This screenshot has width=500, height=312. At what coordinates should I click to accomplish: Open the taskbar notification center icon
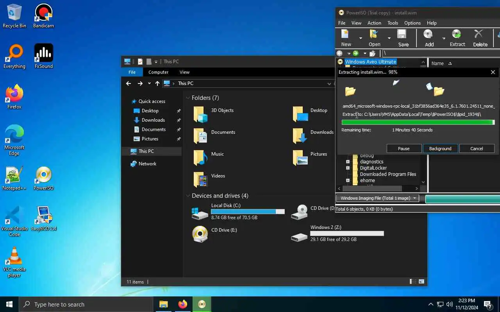click(488, 304)
